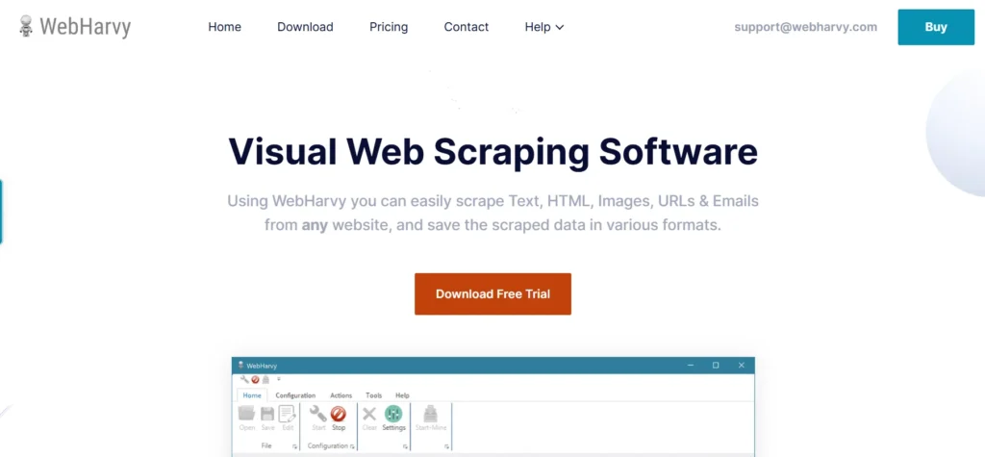Click the large Start wrench icon in ribbon
Viewport: 985px width, 457px height.
[317, 414]
